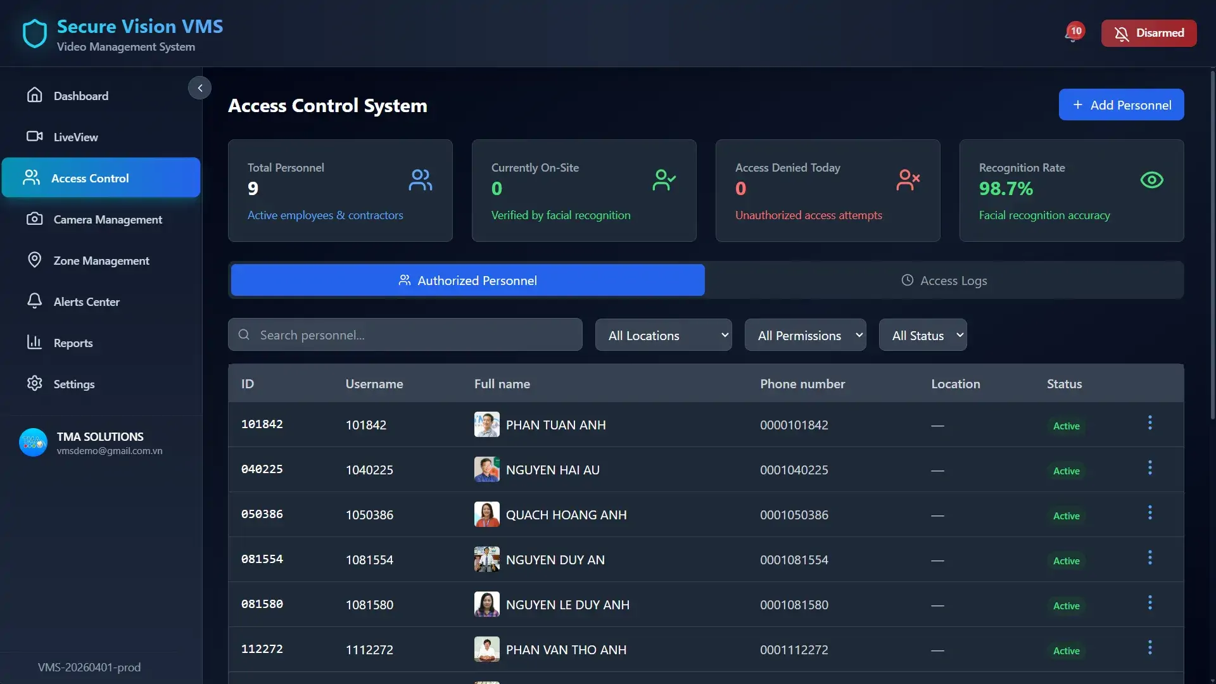Click PHAN VAN THO ANH's profile photo

coord(487,650)
